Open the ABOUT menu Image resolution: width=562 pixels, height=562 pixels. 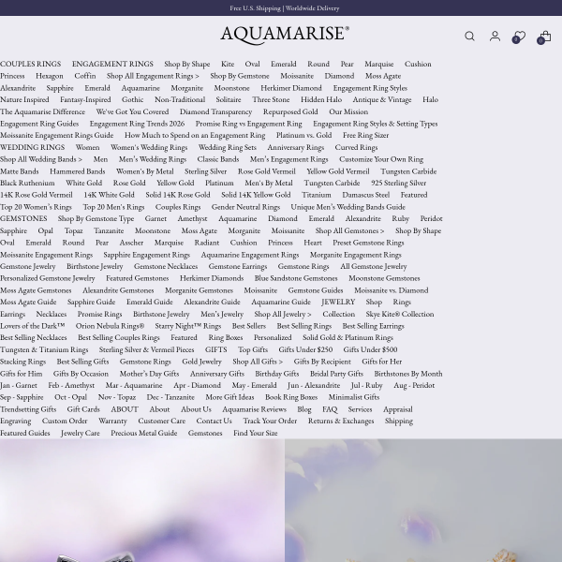click(125, 409)
